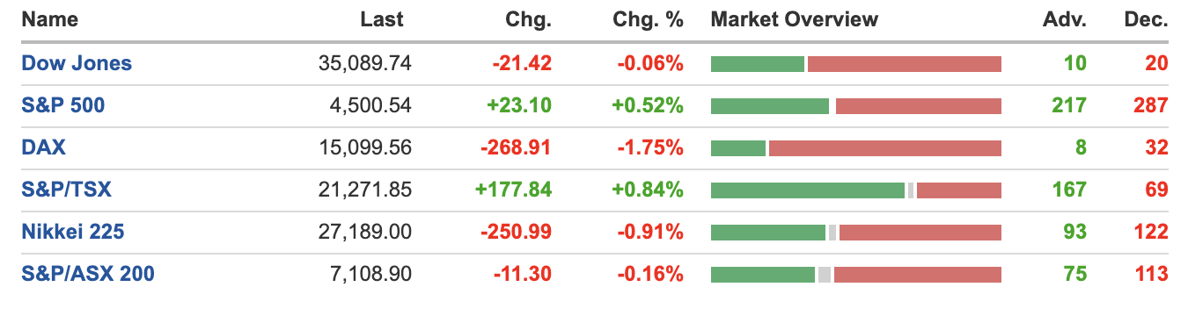Sort table by Name column header
The height and width of the screenshot is (330, 1188).
pyautogui.click(x=49, y=19)
